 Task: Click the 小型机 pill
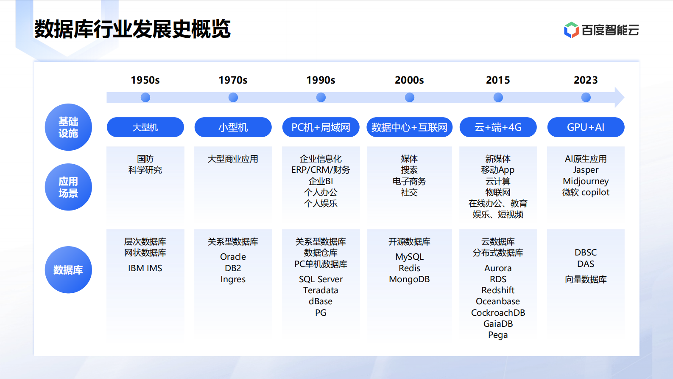[x=233, y=127]
